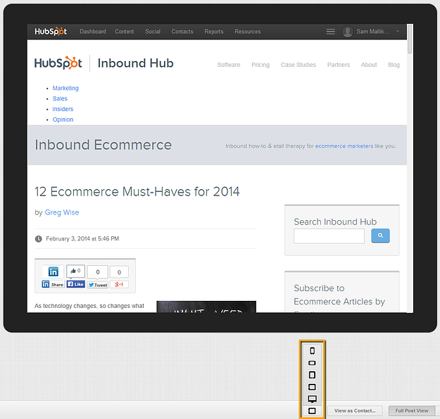Click the clock icon beside the post date
This screenshot has height=419, width=440.
(x=39, y=239)
